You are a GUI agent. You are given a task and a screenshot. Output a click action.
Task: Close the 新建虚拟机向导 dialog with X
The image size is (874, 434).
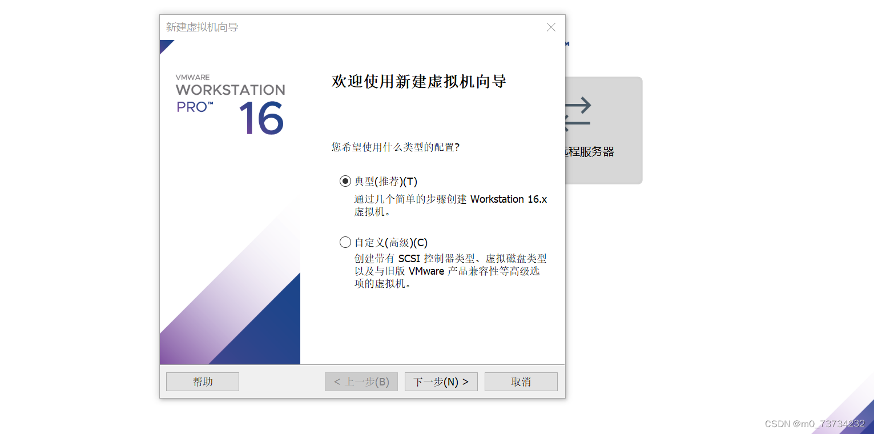coord(551,27)
